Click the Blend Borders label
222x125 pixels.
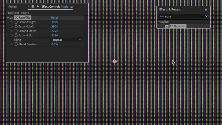click(27, 44)
